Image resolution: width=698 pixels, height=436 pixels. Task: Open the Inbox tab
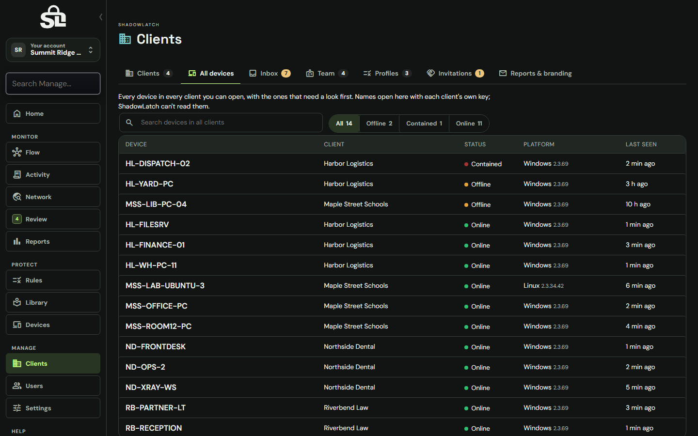270,73
